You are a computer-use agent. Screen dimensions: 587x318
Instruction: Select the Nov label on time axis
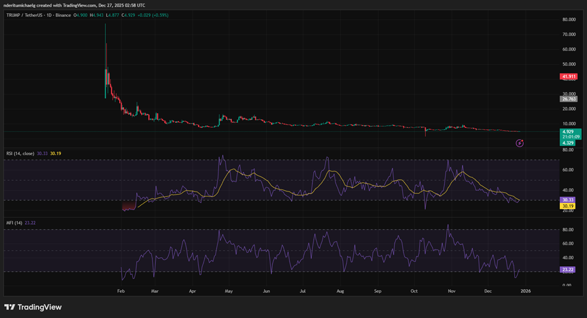[x=452, y=290]
